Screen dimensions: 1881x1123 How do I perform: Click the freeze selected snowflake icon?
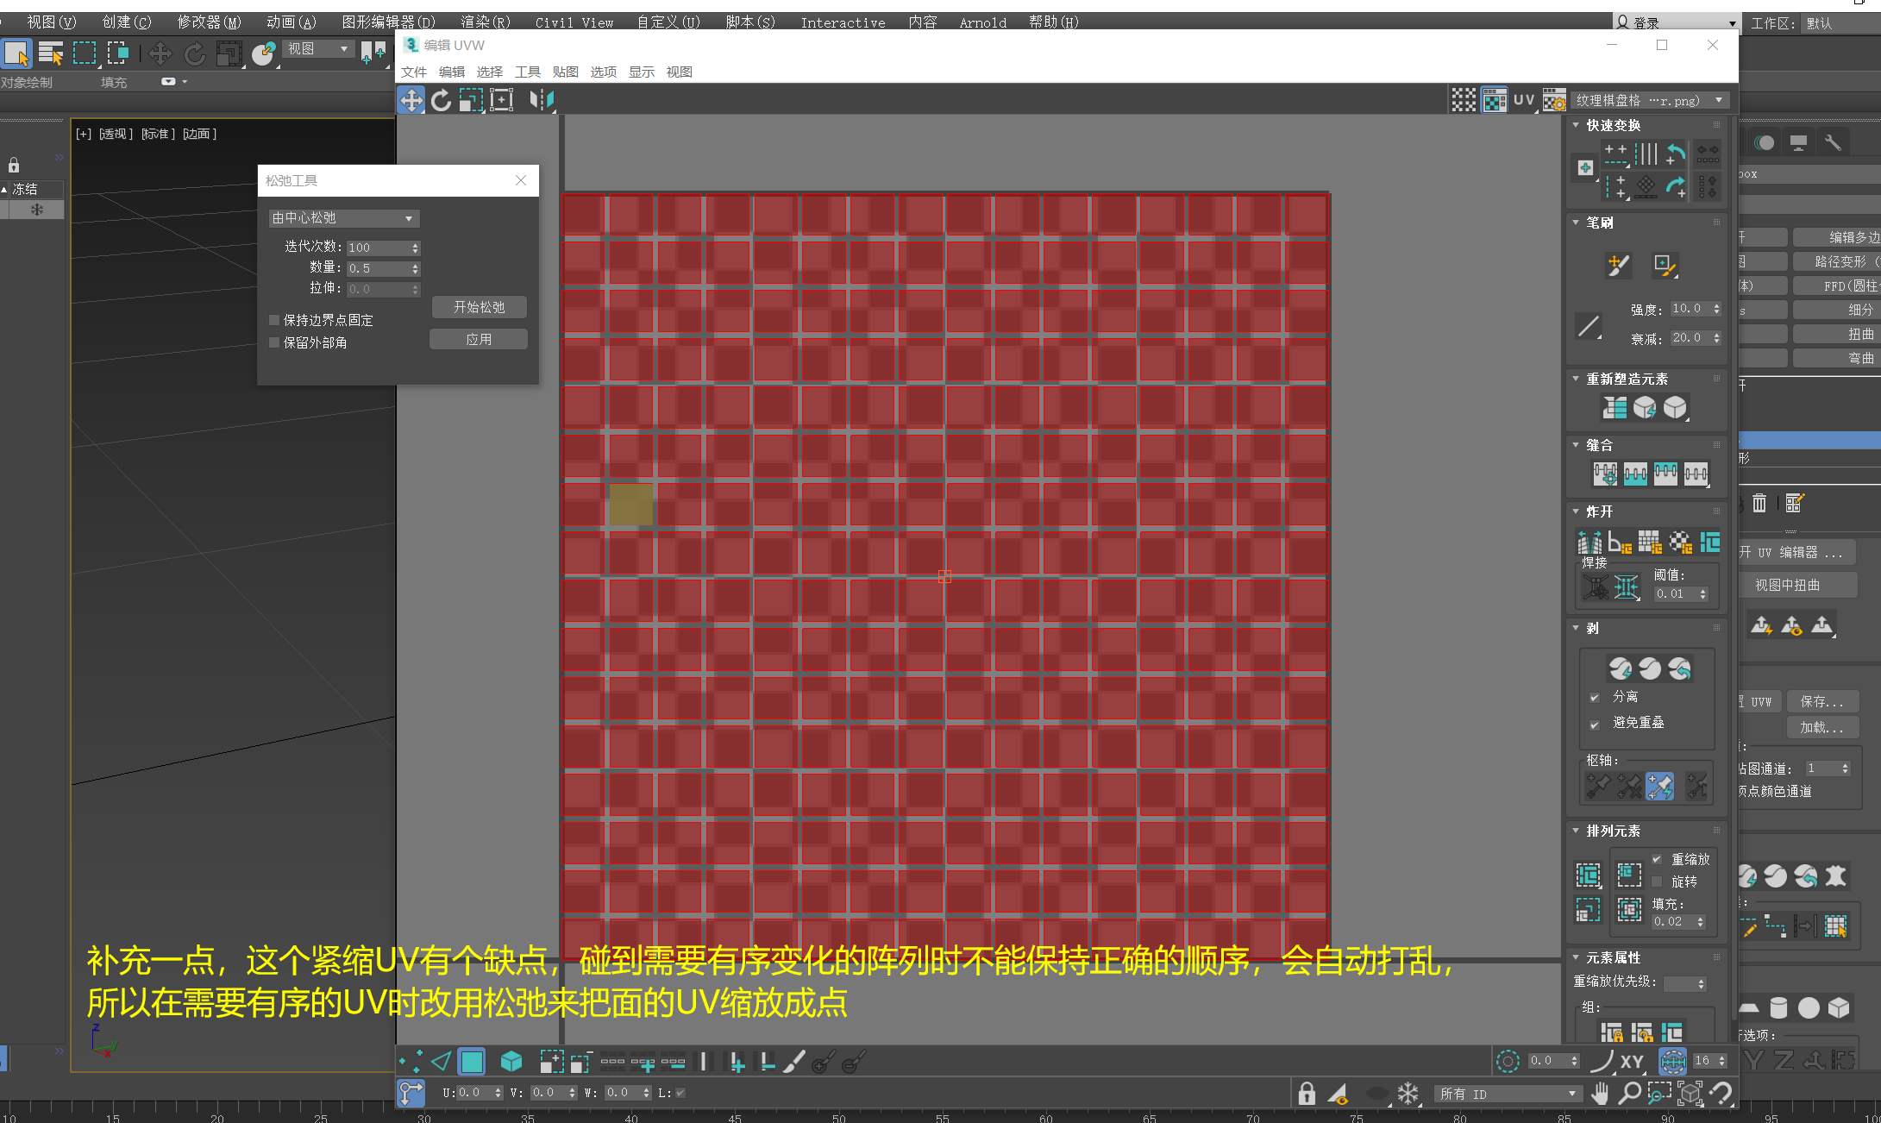point(1408,1094)
